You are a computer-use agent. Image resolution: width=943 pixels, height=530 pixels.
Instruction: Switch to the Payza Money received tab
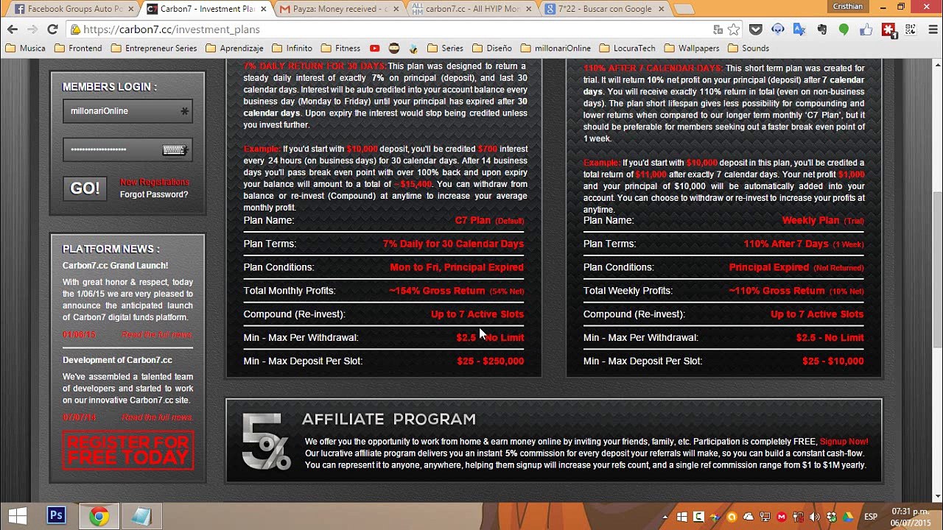[337, 9]
